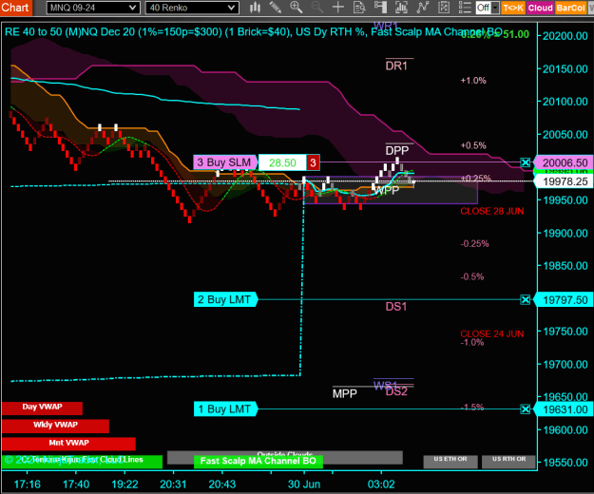Cancel the 1 Buy LMT order X
594x494 pixels.
click(525, 409)
